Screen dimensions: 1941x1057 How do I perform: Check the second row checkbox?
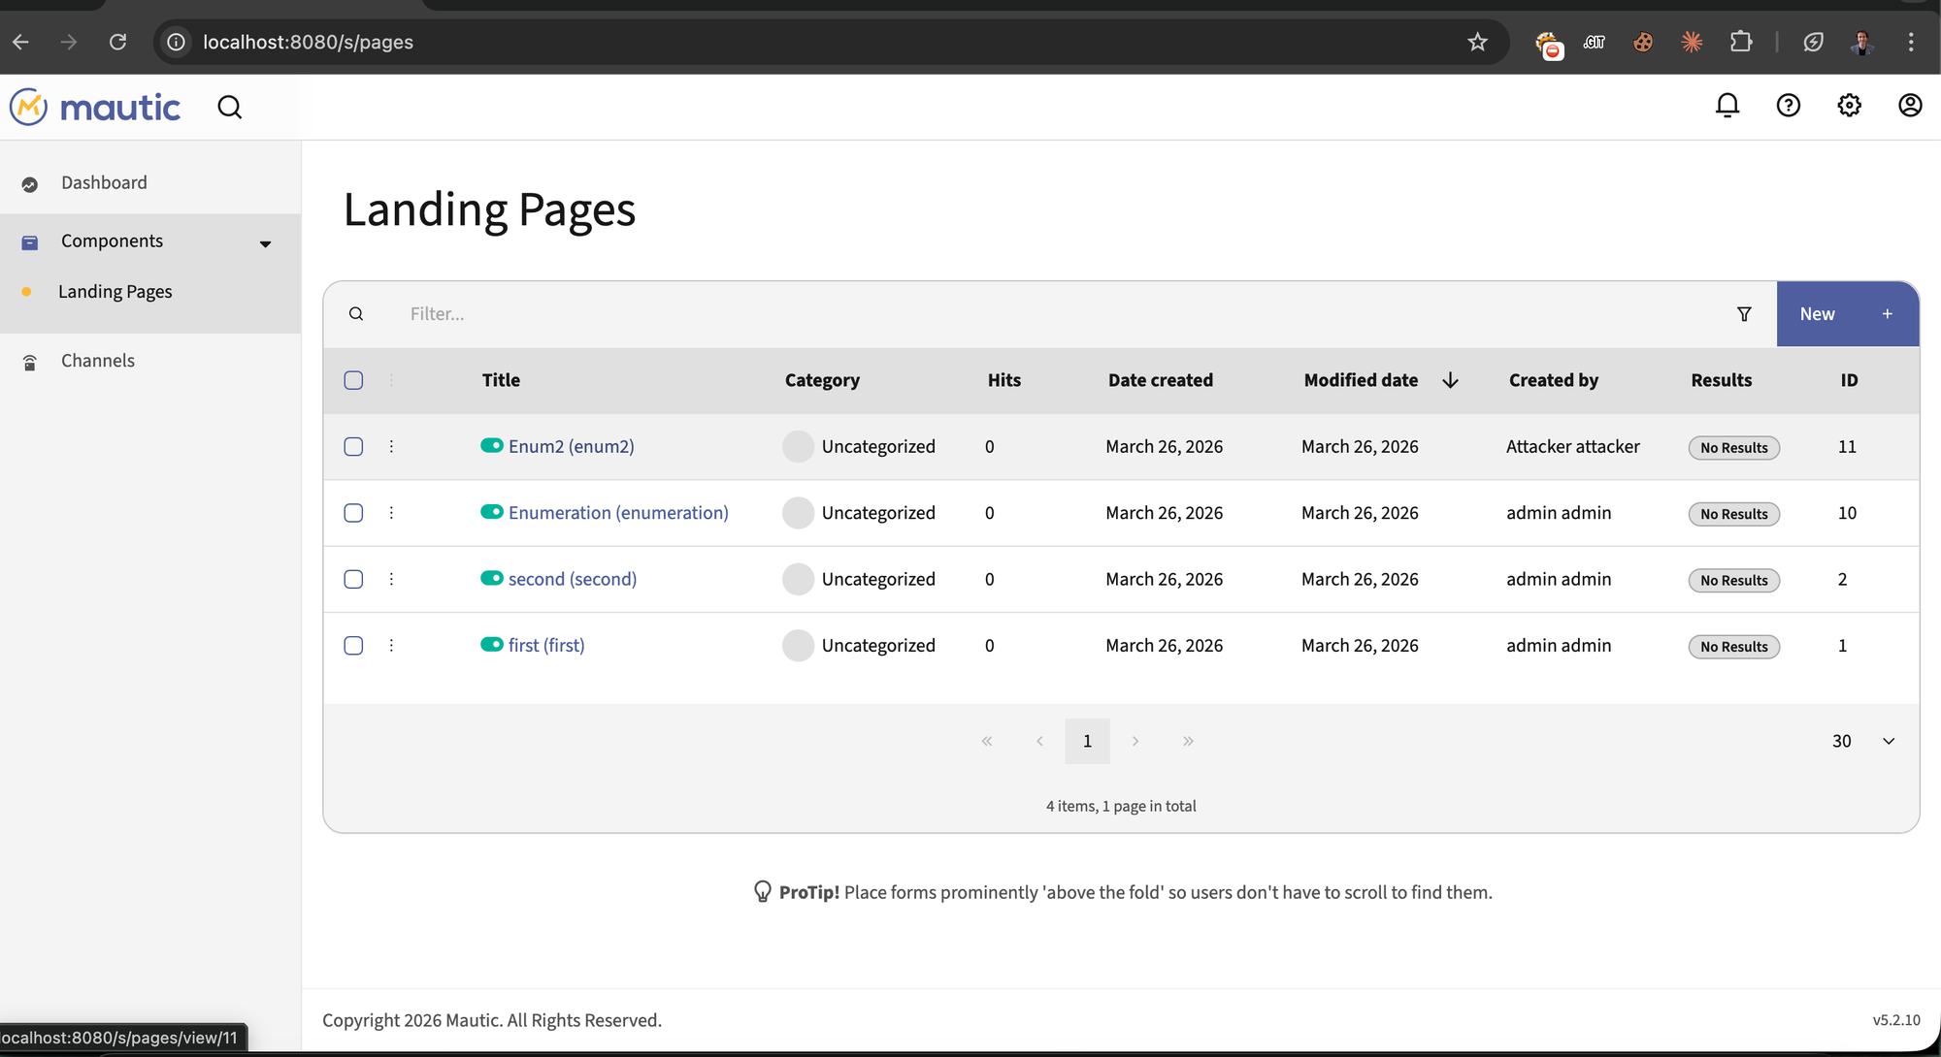(x=353, y=579)
